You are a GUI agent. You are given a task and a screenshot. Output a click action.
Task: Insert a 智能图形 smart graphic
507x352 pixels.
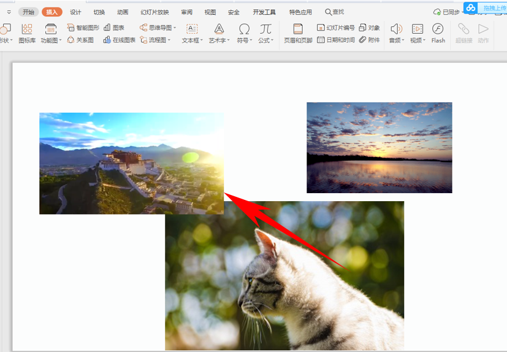(83, 28)
